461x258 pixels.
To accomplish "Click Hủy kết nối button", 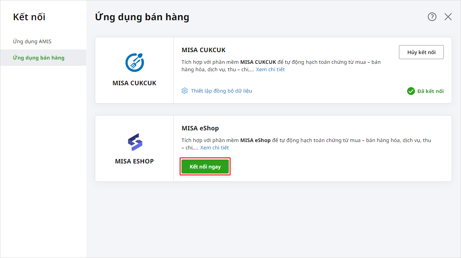I will click(421, 52).
